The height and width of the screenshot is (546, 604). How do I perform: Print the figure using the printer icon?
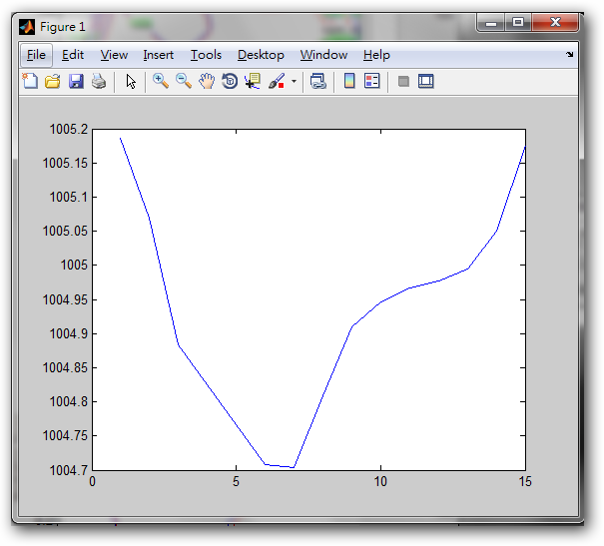(x=99, y=82)
